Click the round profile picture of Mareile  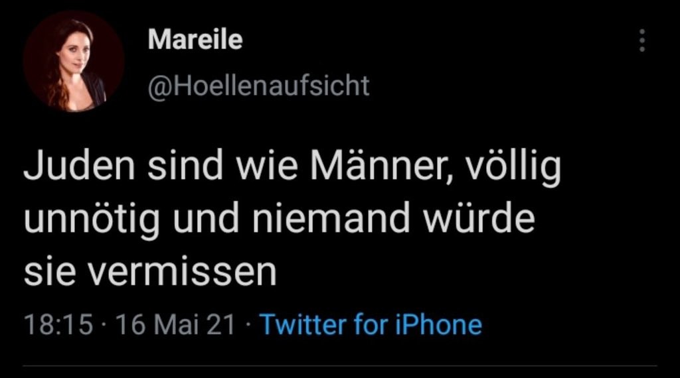pos(73,61)
